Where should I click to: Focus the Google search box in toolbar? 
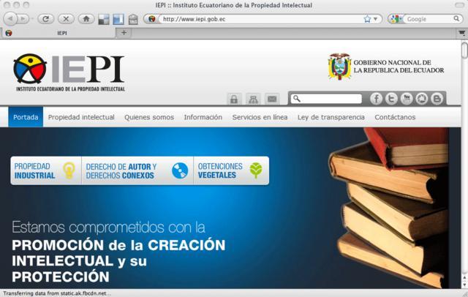[x=429, y=19]
